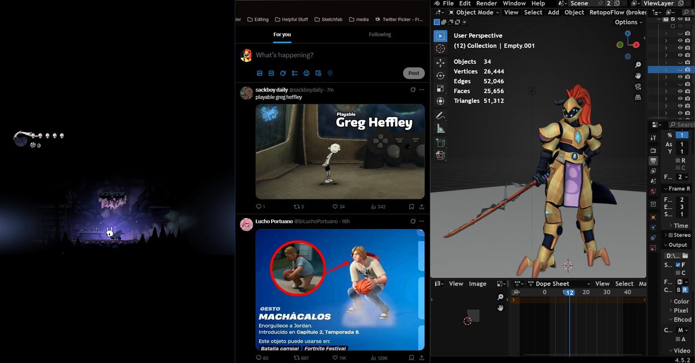Open the Sketchfab bookmark folder
Viewport: 695px width, 363px height.
328,19
